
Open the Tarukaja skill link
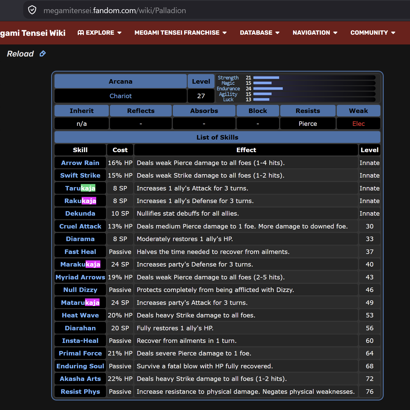(80, 188)
